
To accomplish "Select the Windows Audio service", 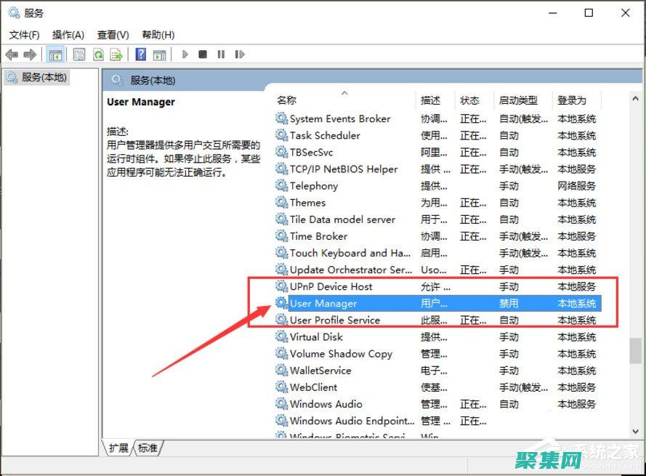I will pyautogui.click(x=328, y=404).
